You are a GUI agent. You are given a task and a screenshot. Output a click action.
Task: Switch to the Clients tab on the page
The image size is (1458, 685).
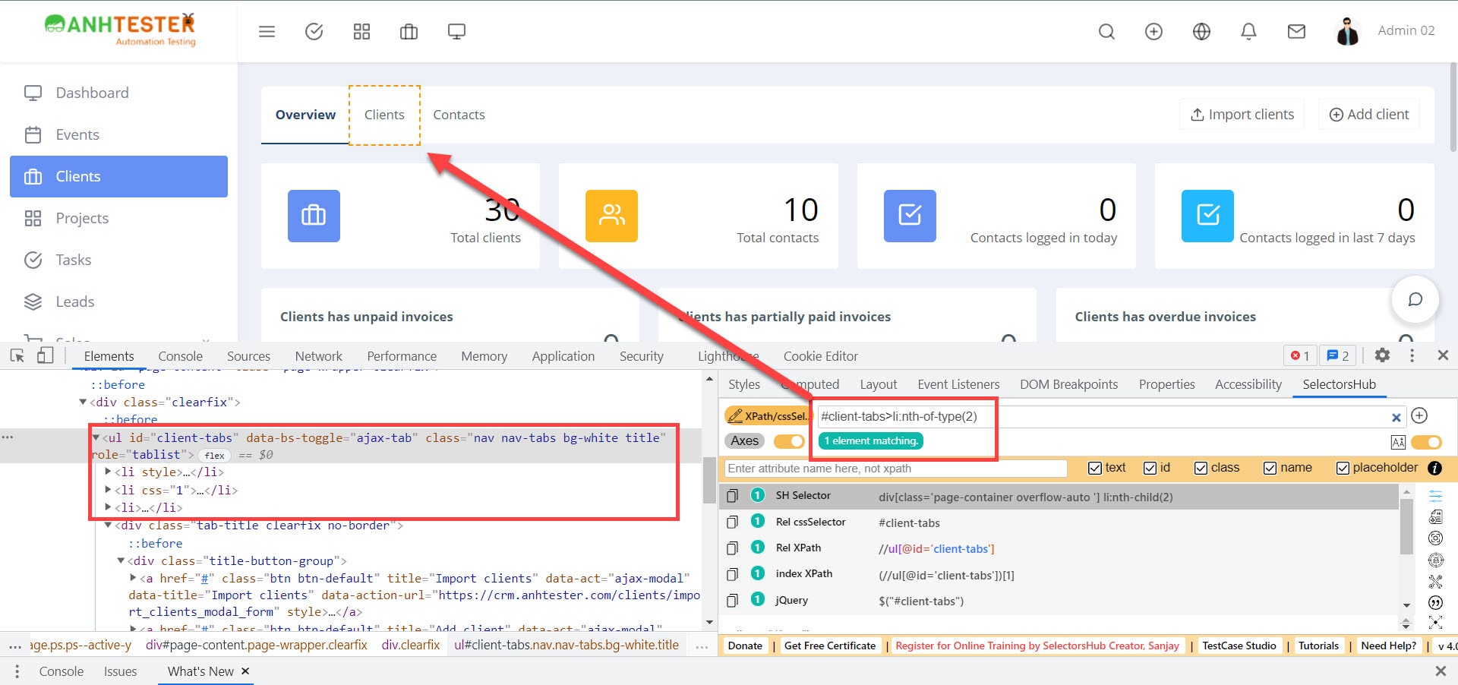[x=384, y=115]
